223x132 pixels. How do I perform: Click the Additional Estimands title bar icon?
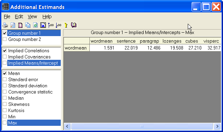(x=6, y=7)
